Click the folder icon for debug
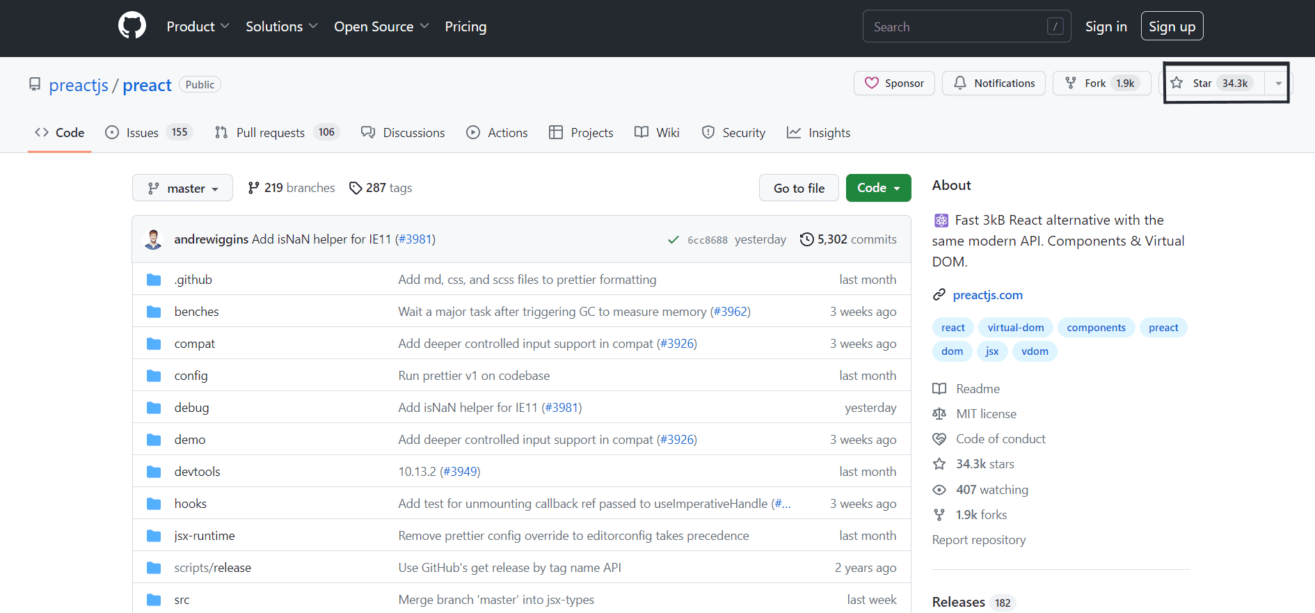The image size is (1315, 613). 154,408
